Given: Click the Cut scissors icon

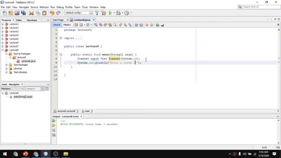Looking at the screenshot, I should coord(31,13).
